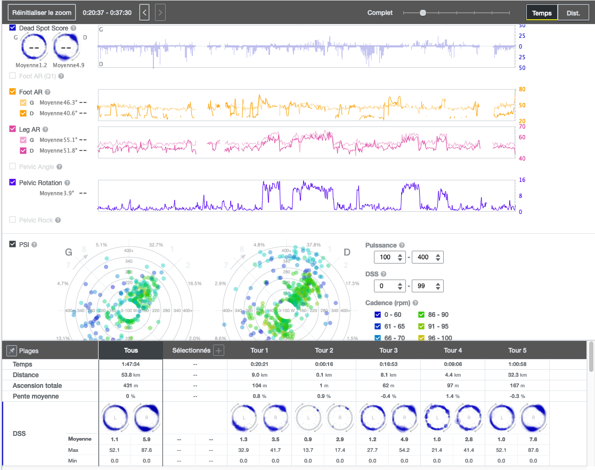Viewport: 595px width, 470px height.
Task: Open help icon next to Foot AR (Q1)
Action: (61, 76)
